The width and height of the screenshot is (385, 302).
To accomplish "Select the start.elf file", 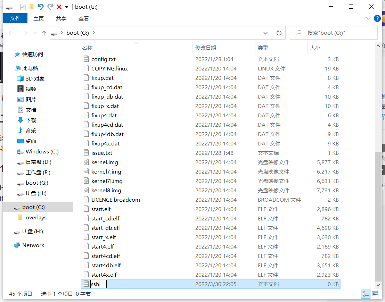I will (101, 209).
